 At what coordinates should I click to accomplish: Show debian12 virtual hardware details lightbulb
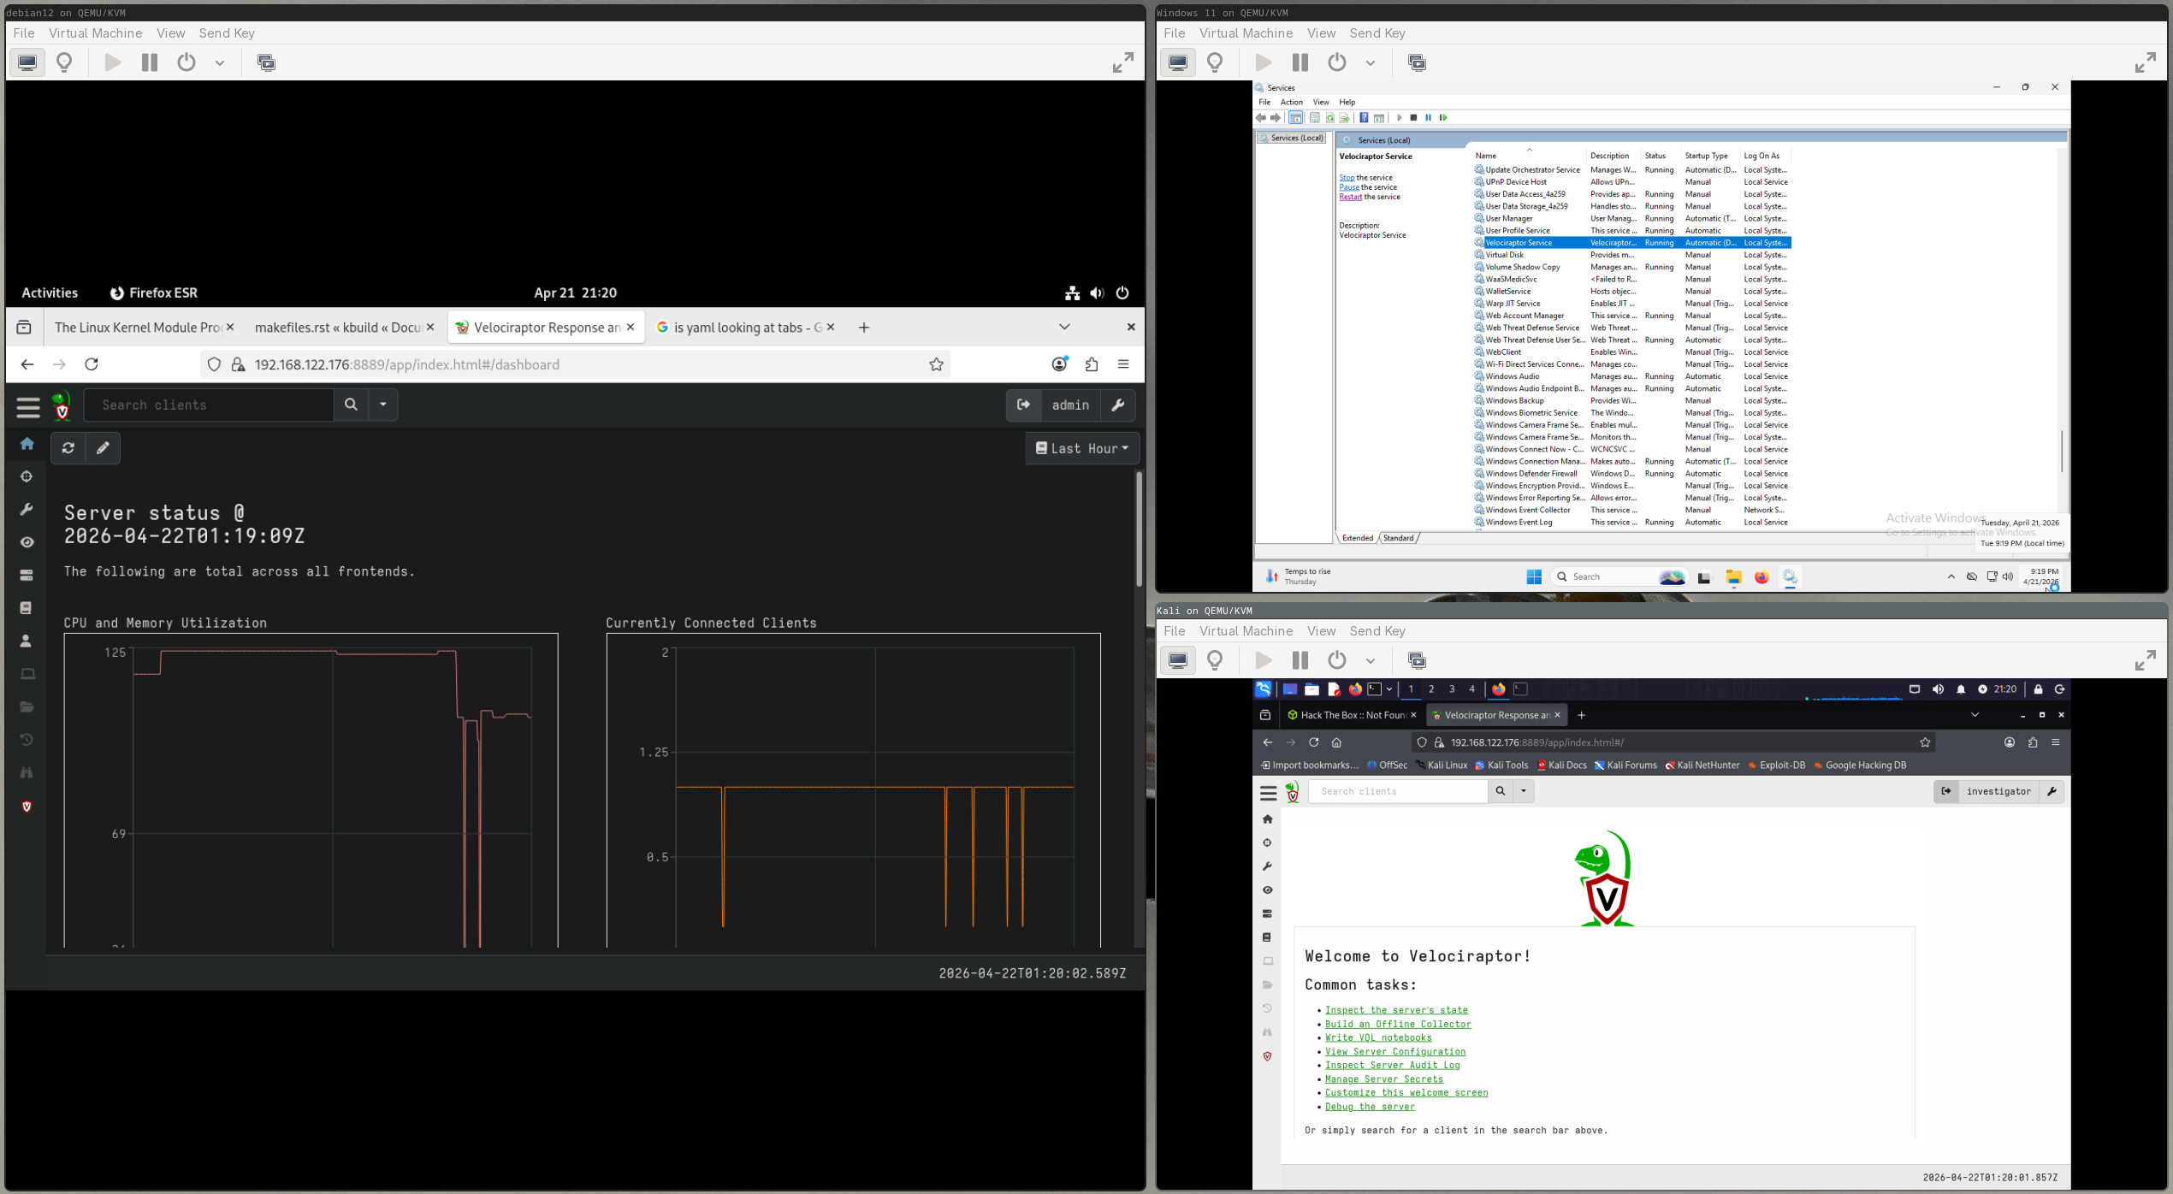pos(64,62)
